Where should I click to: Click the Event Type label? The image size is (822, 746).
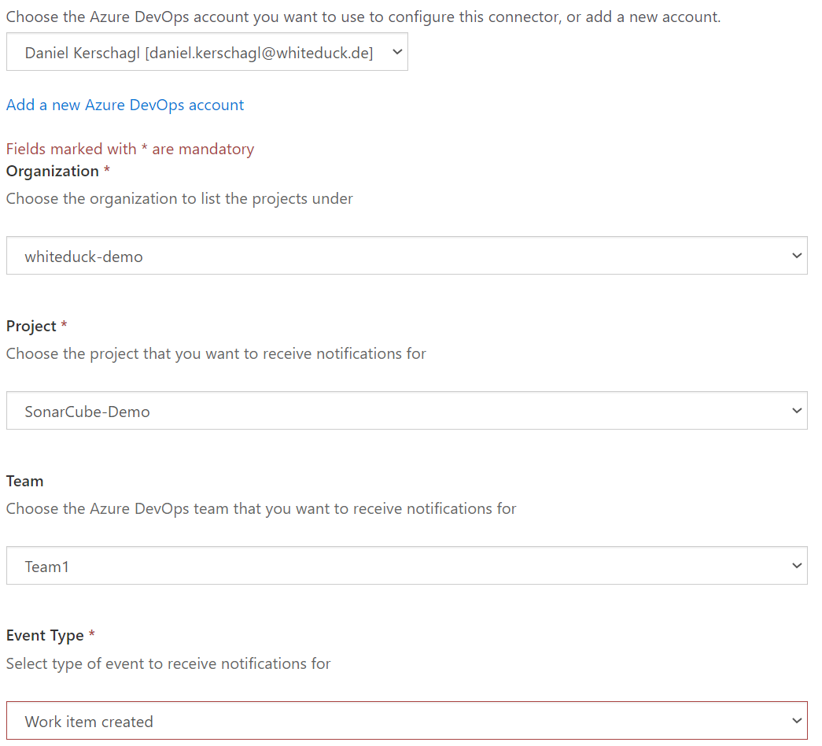point(46,635)
